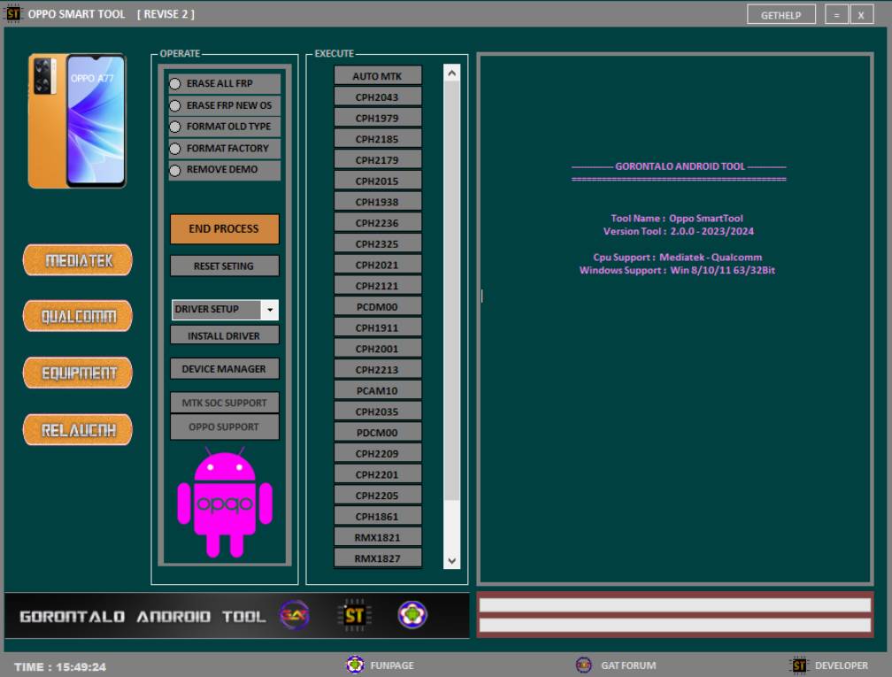Click the model list scrollbar thumb
Screen dimensions: 892x677
click(451, 290)
